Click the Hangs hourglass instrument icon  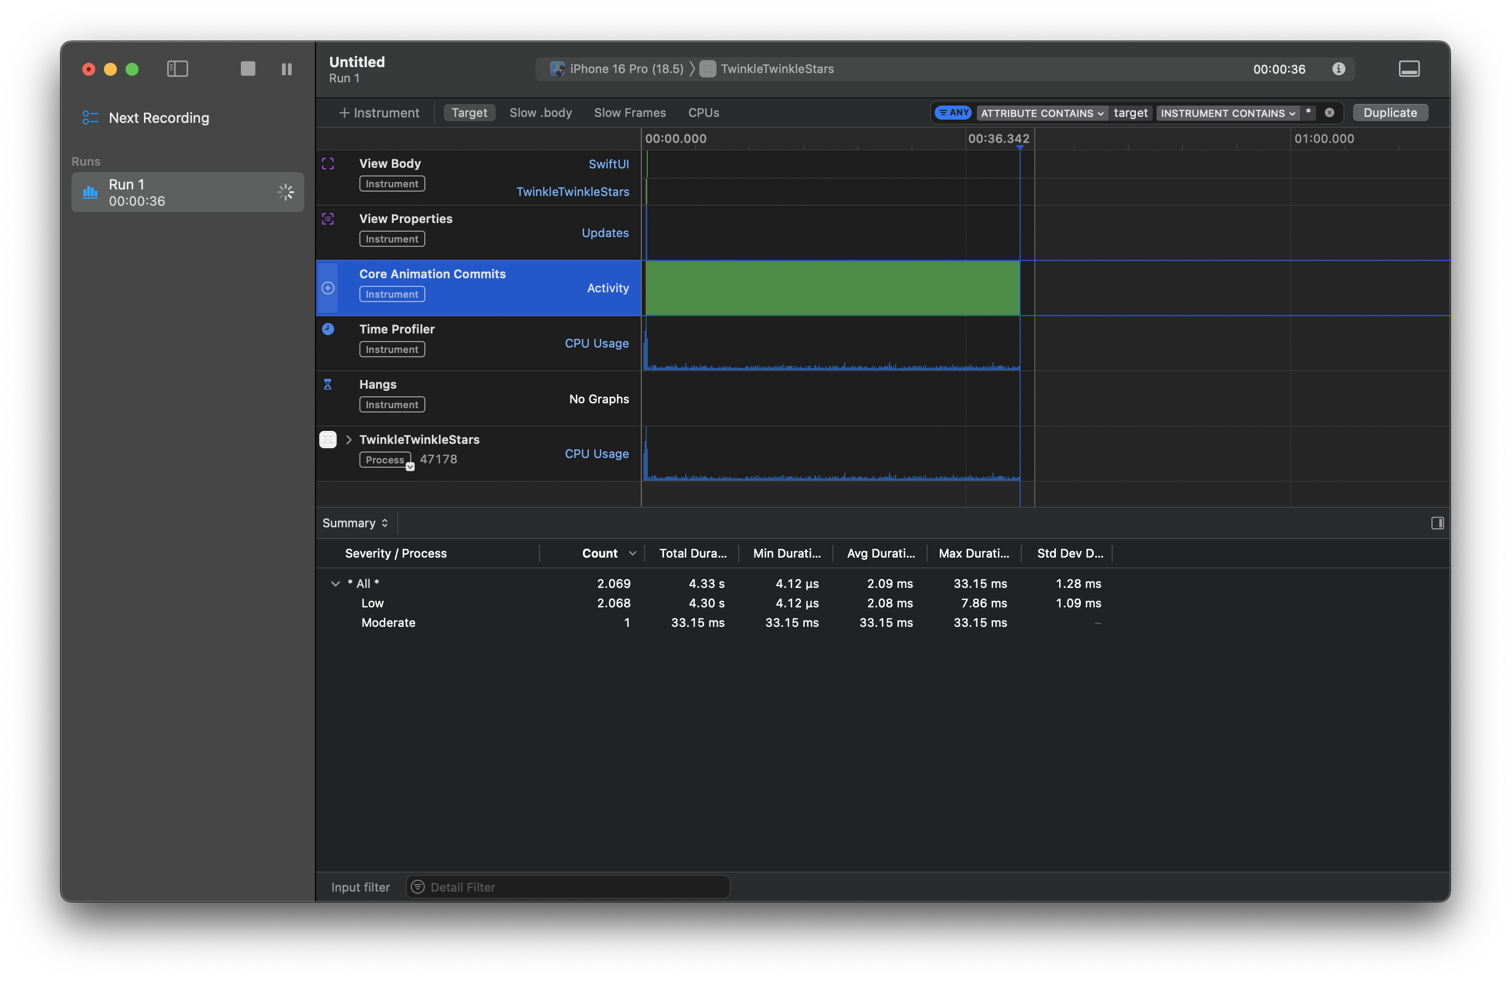(x=327, y=384)
